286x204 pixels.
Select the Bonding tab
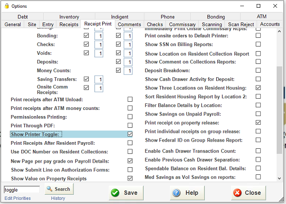point(216,17)
